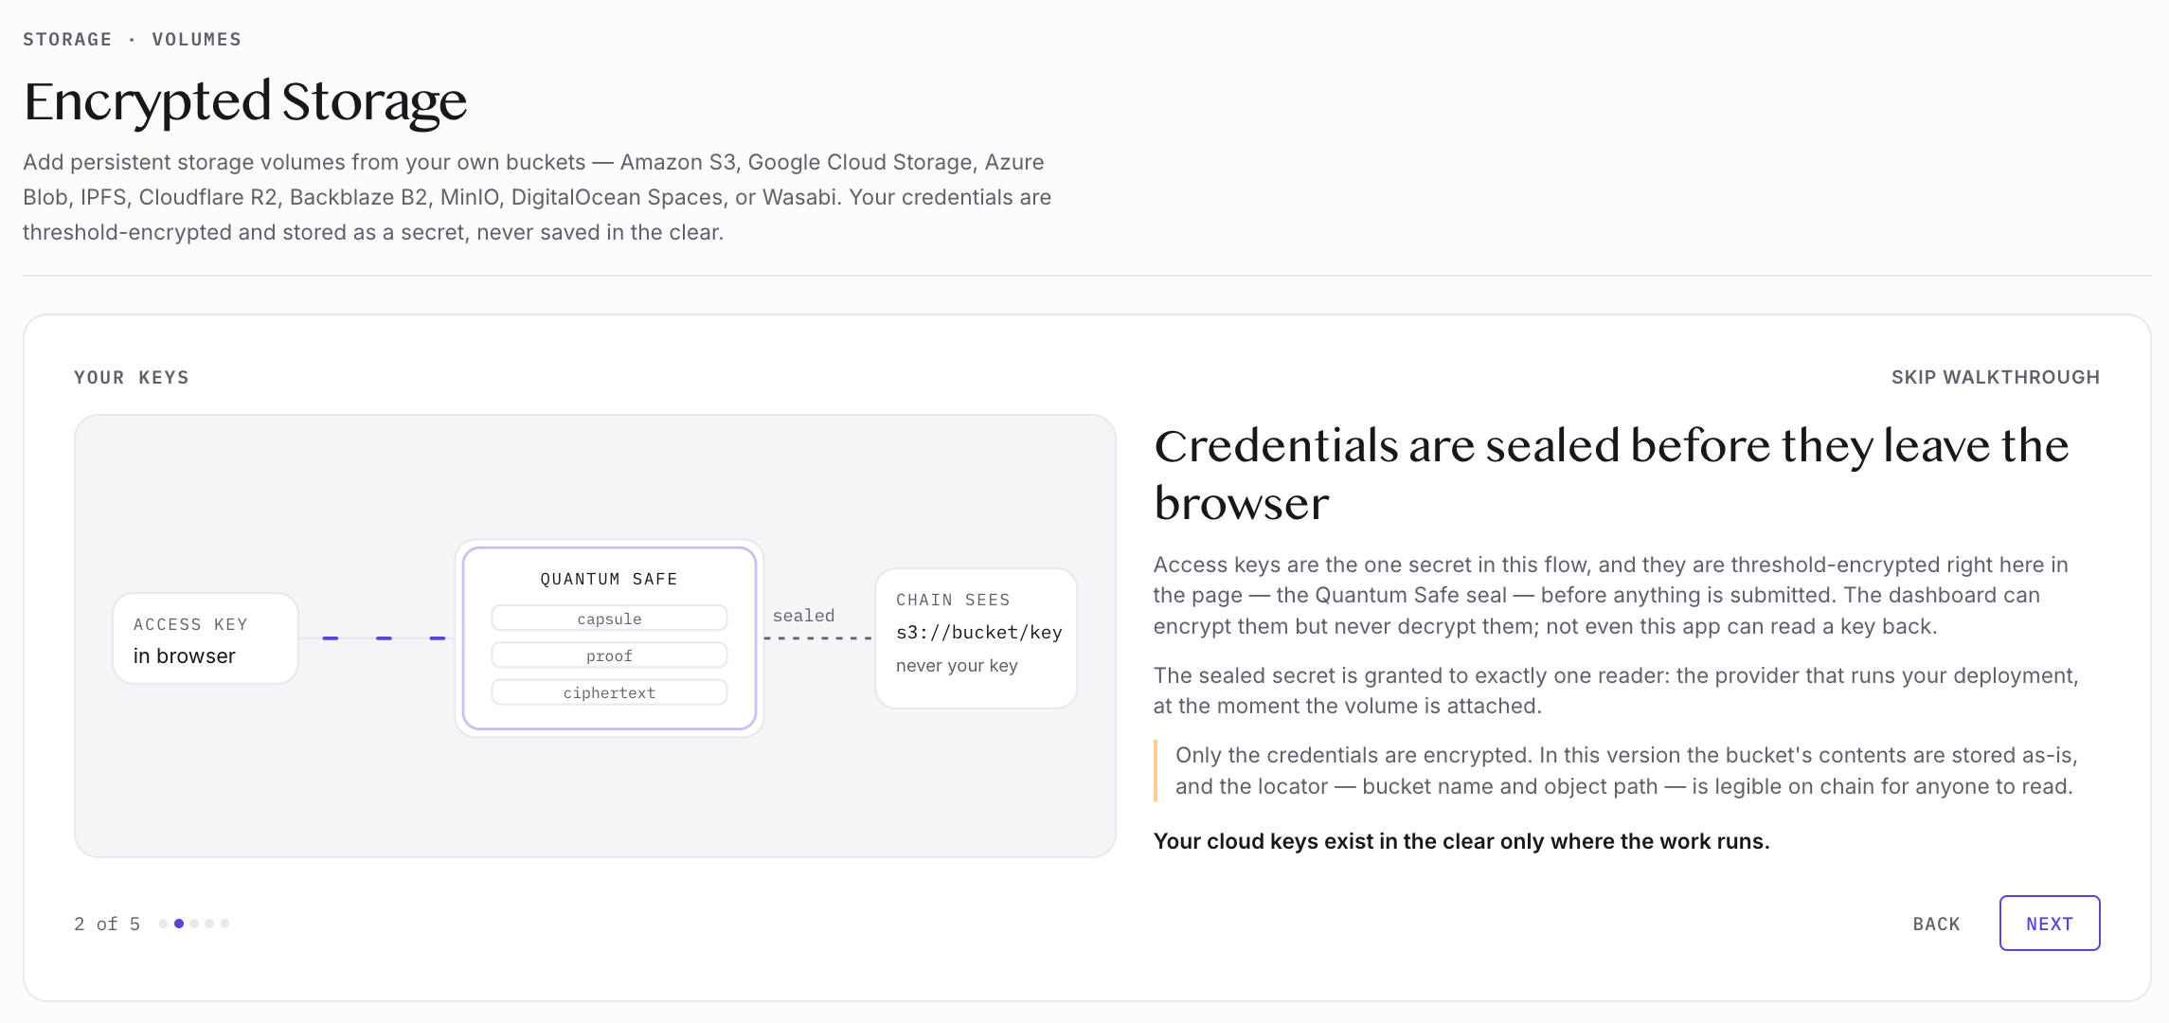
Task: Click the sealed label on the dotted line
Action: pos(803,616)
